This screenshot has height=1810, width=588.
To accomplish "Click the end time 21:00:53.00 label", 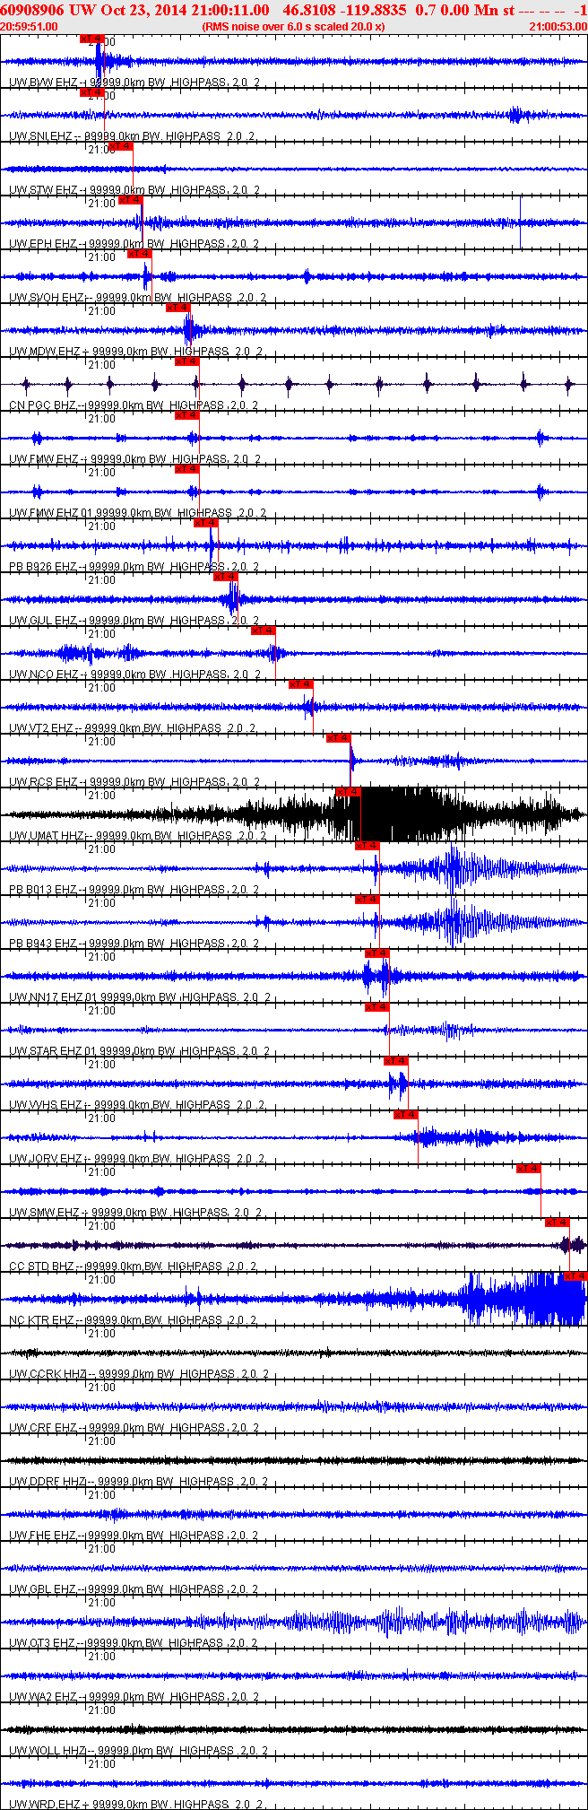I will tap(558, 27).
